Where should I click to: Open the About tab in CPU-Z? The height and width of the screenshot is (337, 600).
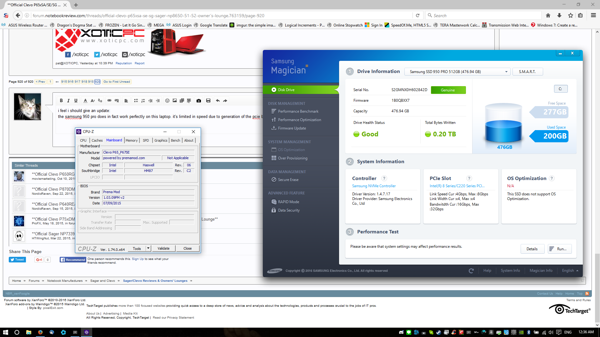click(x=189, y=140)
